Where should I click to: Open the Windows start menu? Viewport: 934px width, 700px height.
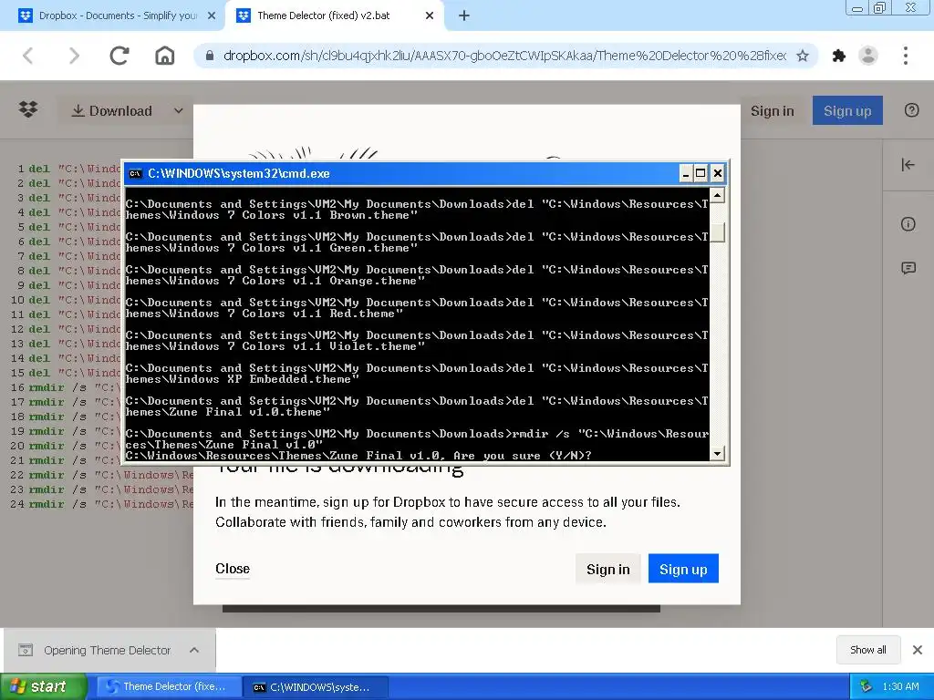point(43,686)
